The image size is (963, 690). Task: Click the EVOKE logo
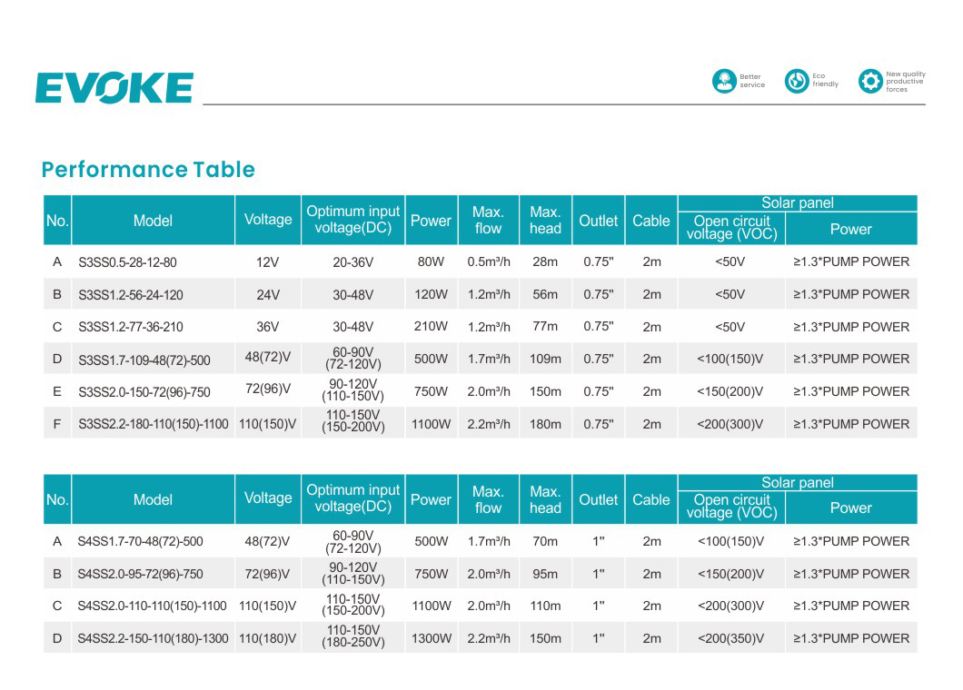tap(114, 87)
